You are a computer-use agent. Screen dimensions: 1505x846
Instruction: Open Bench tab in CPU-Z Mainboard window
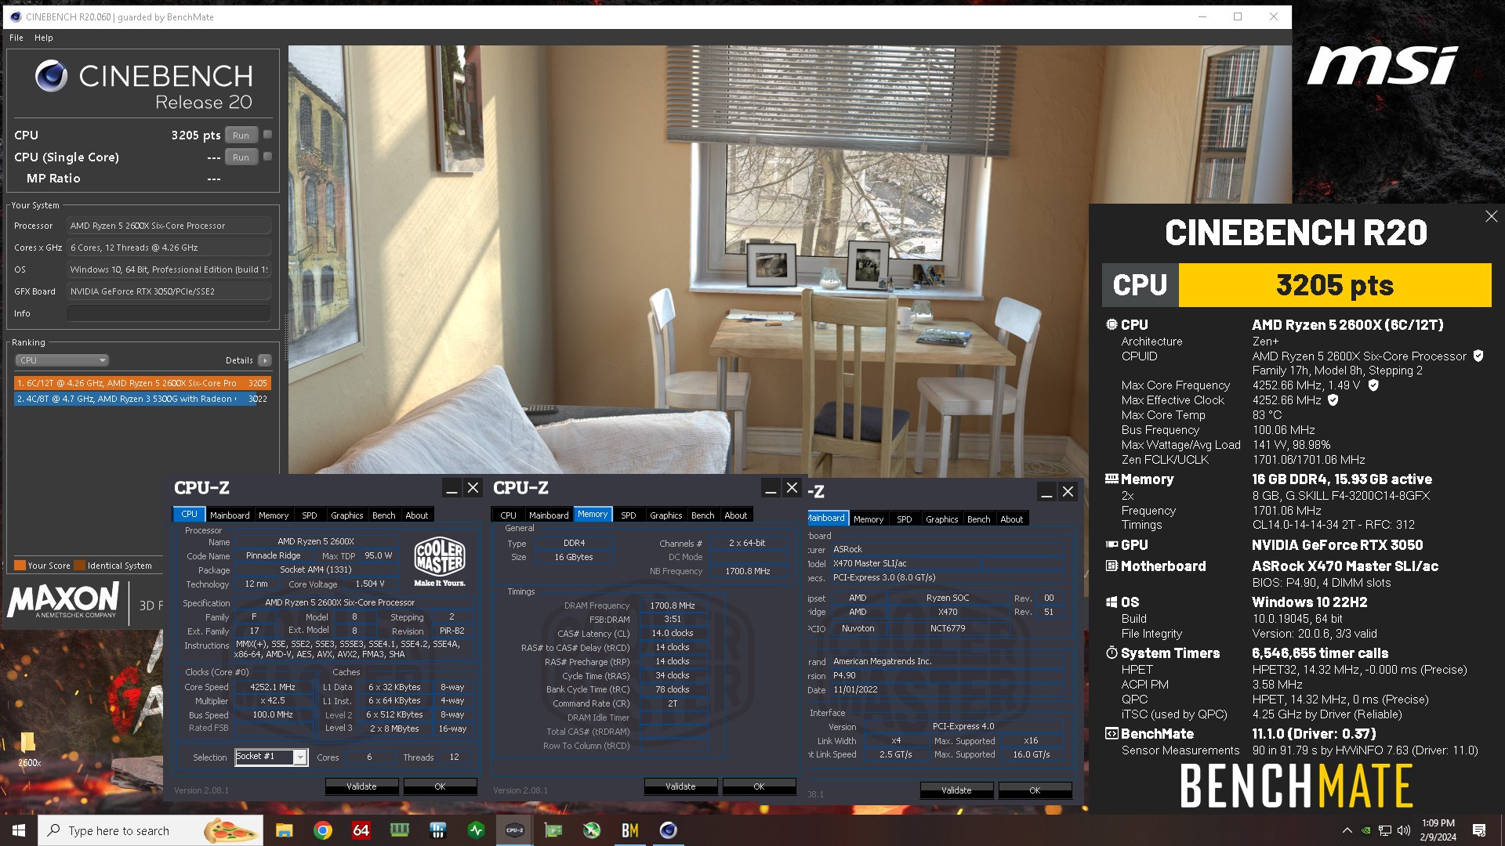[979, 519]
